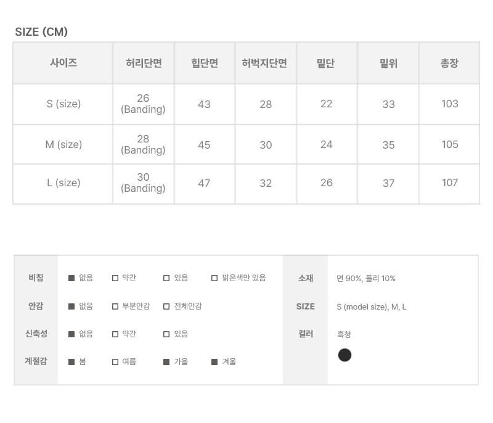The width and height of the screenshot is (493, 423).
Task: Click the 면 90%, 폴리 10% material text
Action: click(366, 279)
